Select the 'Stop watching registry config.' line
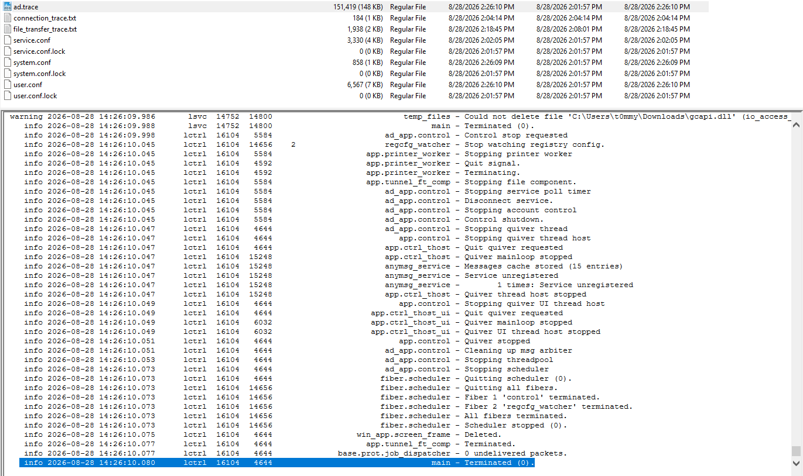803x476 pixels. point(314,144)
